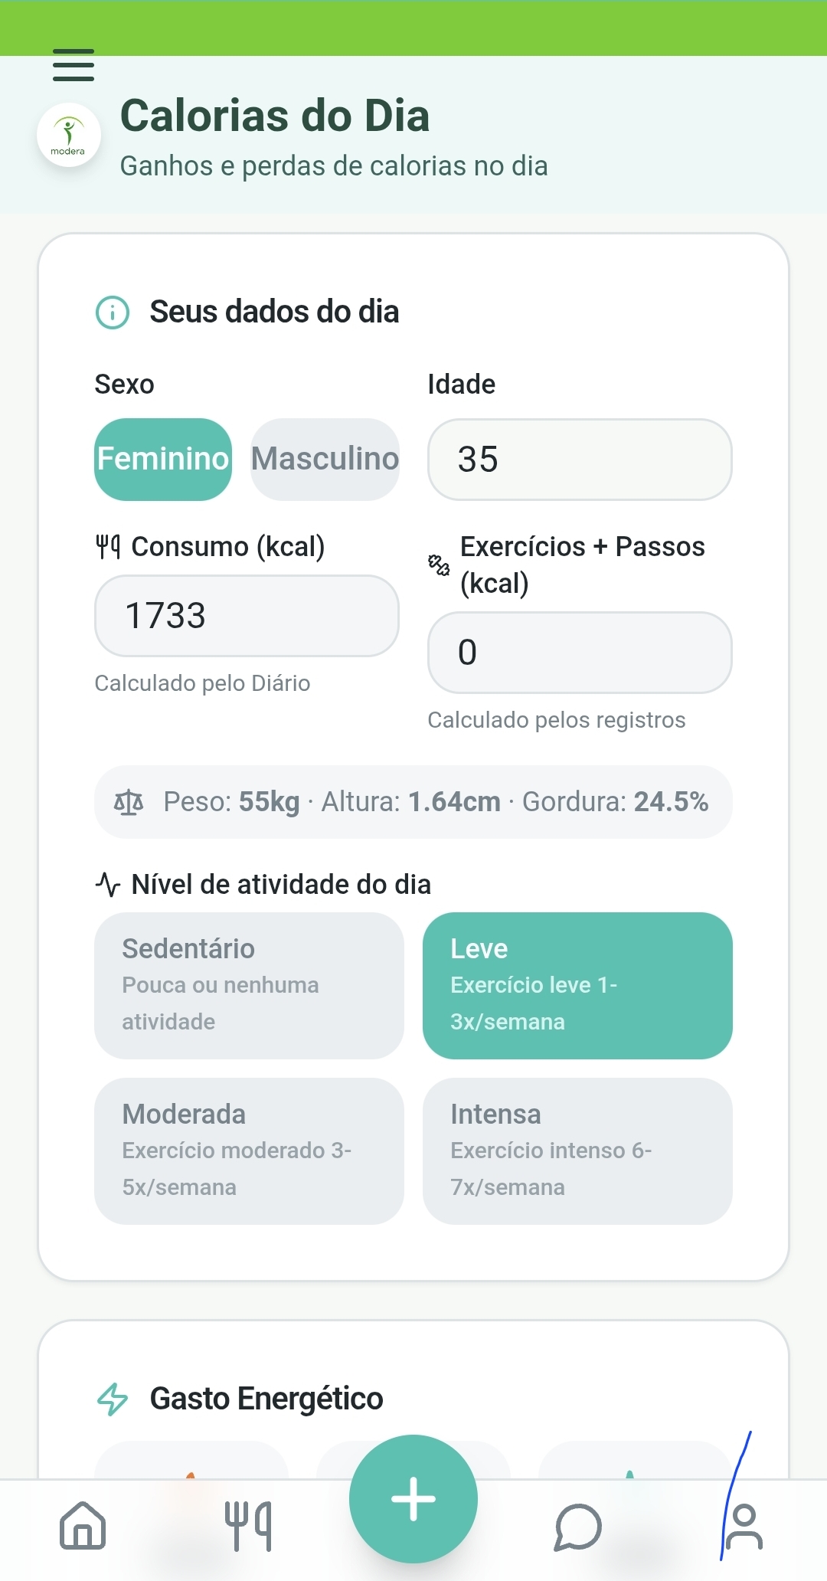Tap the Consumo kcal input field
The width and height of the screenshot is (827, 1581).
247,616
